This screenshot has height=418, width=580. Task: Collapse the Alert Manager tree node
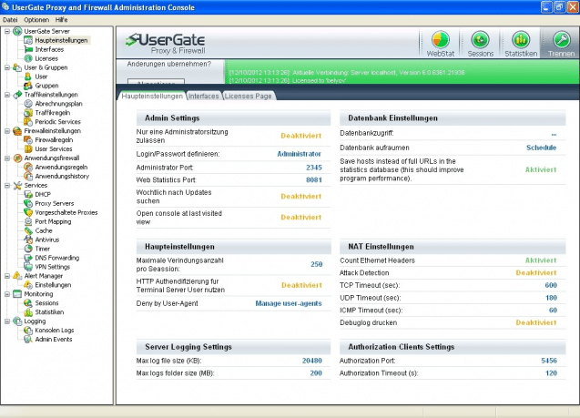(7, 276)
